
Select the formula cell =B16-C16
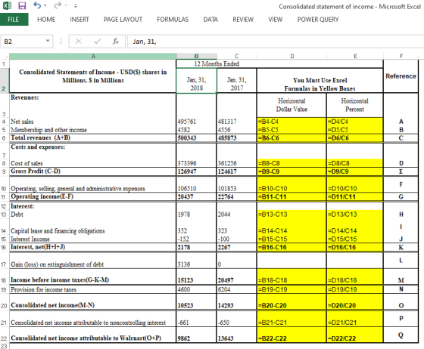tap(291, 247)
